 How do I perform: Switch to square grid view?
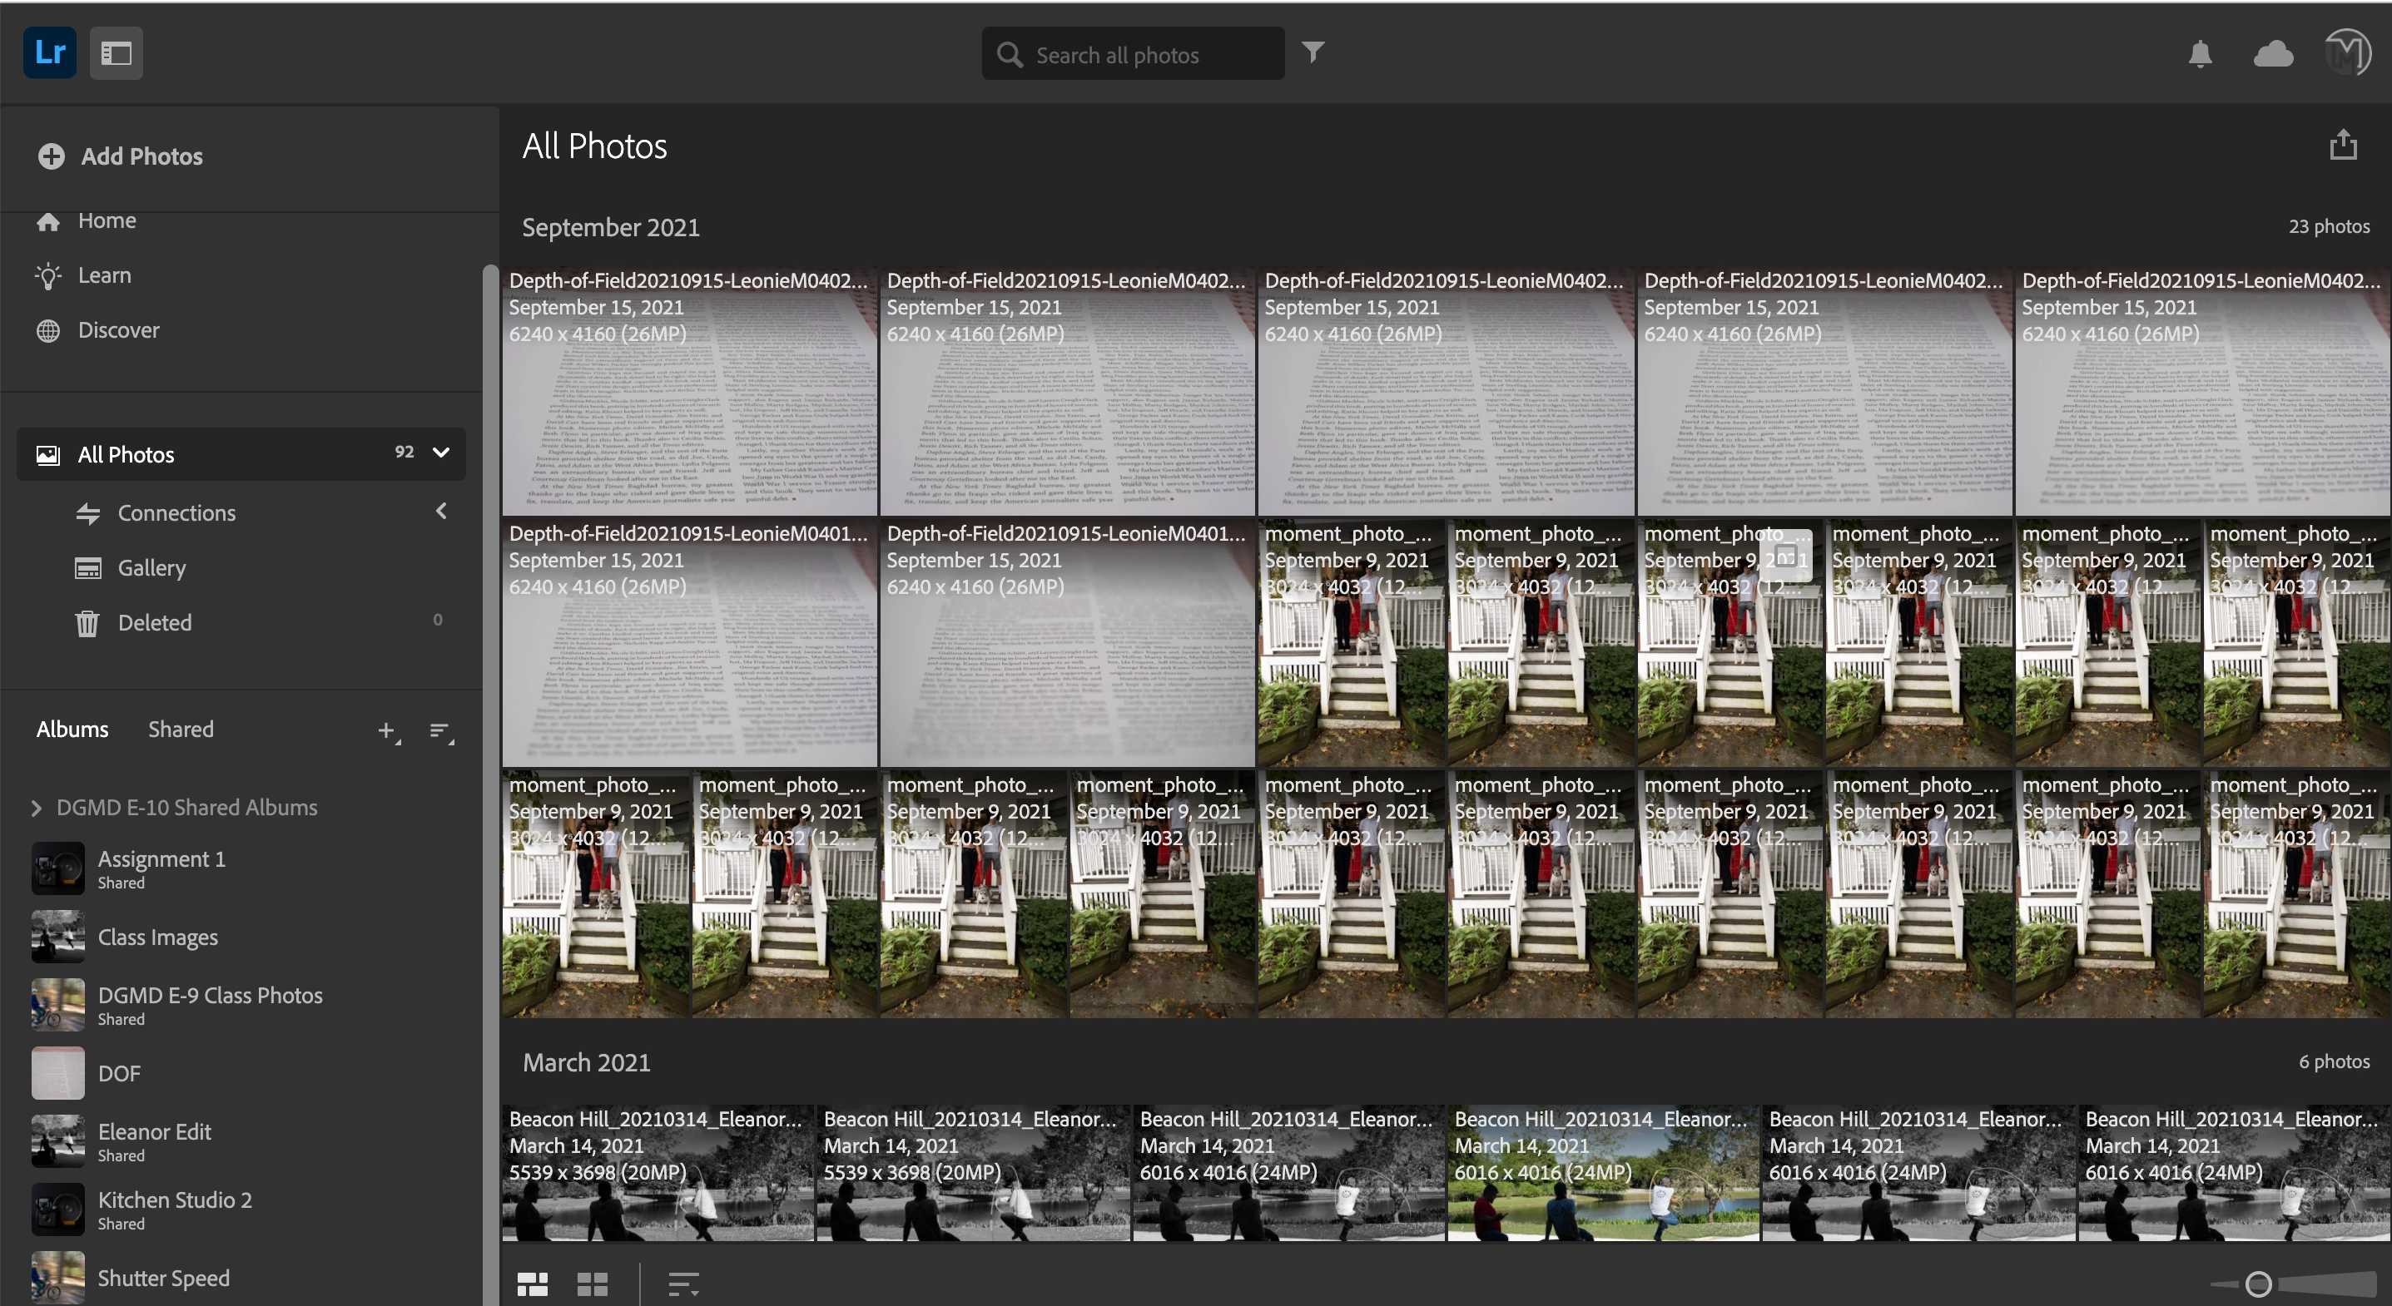click(593, 1284)
